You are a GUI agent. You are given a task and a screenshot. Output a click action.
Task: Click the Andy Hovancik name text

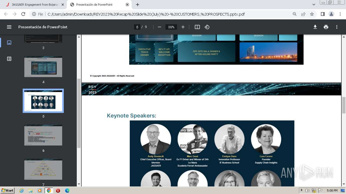click(156, 156)
